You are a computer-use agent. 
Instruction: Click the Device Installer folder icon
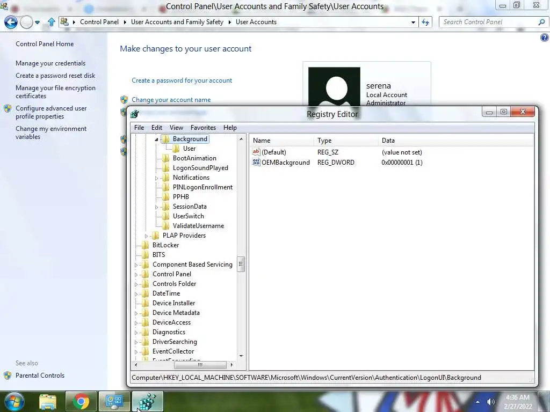tap(145, 303)
